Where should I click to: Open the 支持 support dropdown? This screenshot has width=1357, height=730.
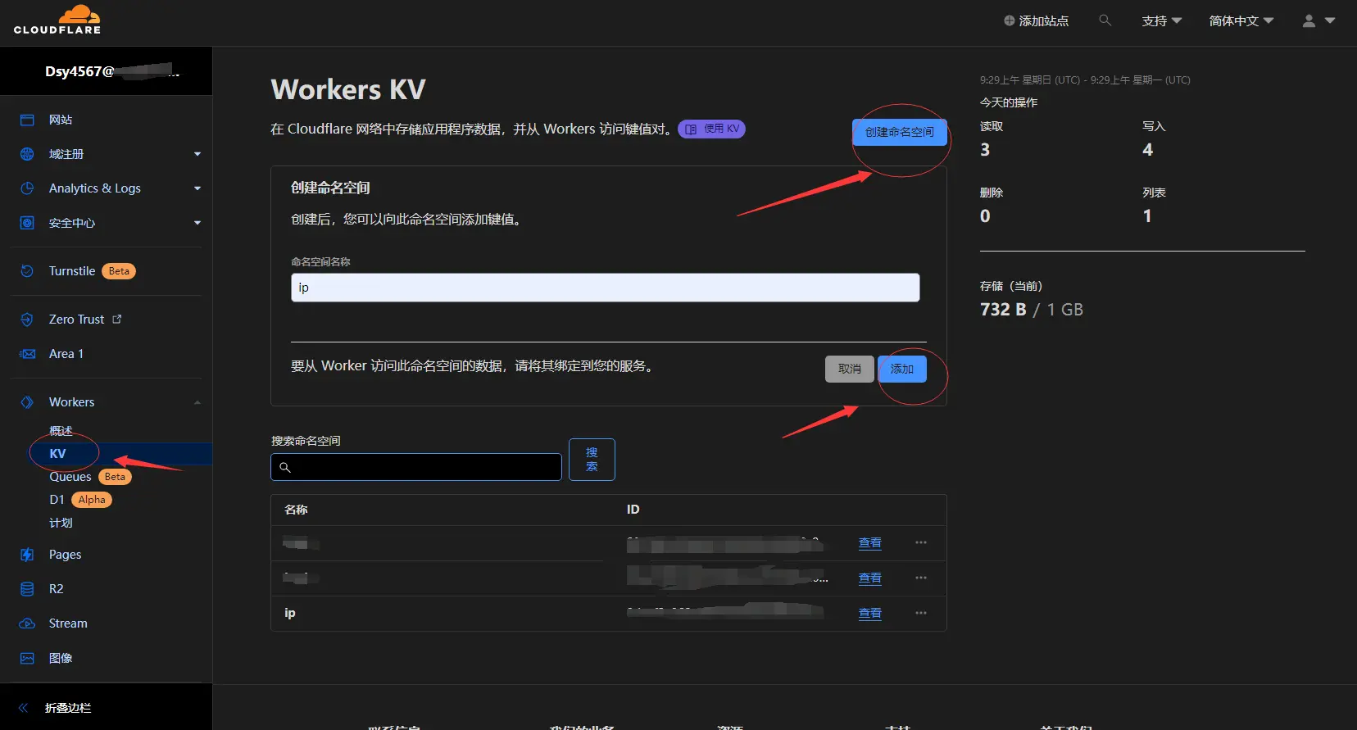1161,21
